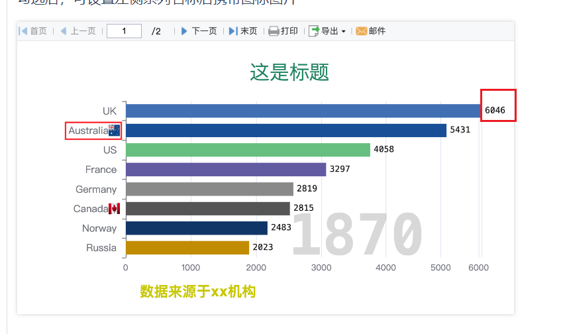Viewport: 565px width, 334px height.
Task: Click the printer icon to print (打印)
Action: coord(274,31)
